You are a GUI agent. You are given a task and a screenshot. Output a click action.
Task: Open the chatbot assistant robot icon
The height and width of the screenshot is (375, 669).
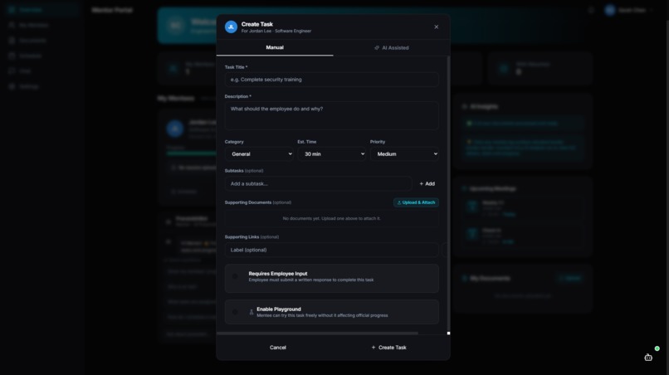tap(648, 358)
